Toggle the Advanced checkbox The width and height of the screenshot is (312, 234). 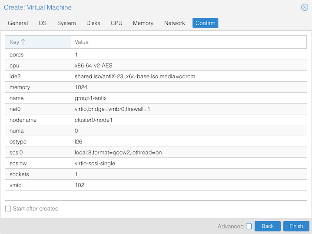pyautogui.click(x=249, y=226)
